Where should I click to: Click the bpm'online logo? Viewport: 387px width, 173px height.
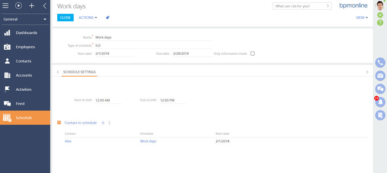pyautogui.click(x=354, y=6)
